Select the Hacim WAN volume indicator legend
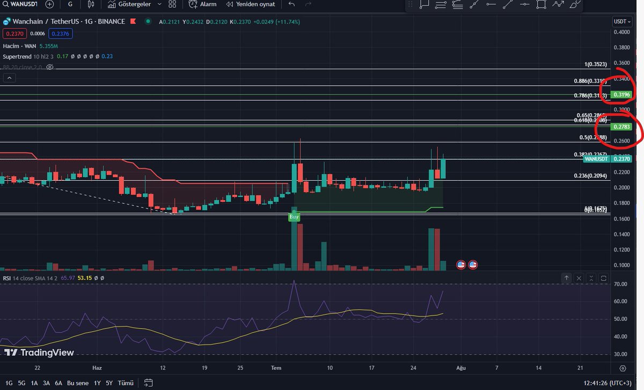644x390 pixels. click(x=19, y=46)
